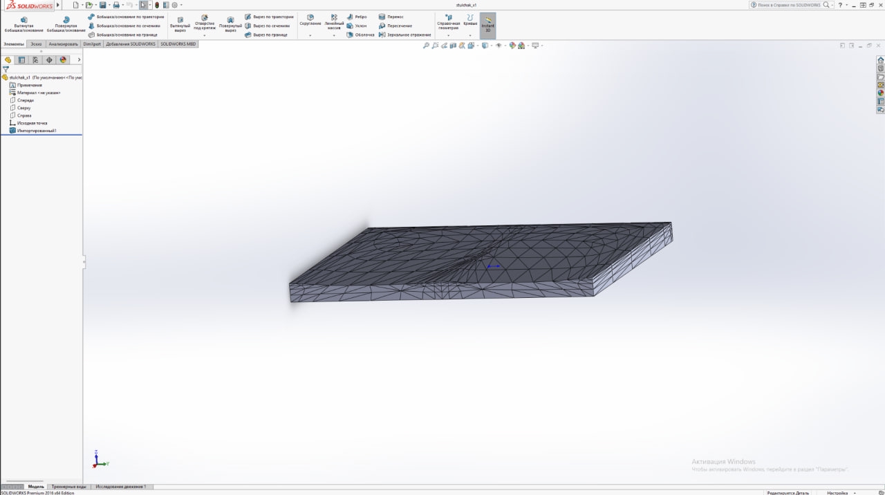Open the ConfigurationManager tab
Screen dimensions: 885x495
coord(35,60)
